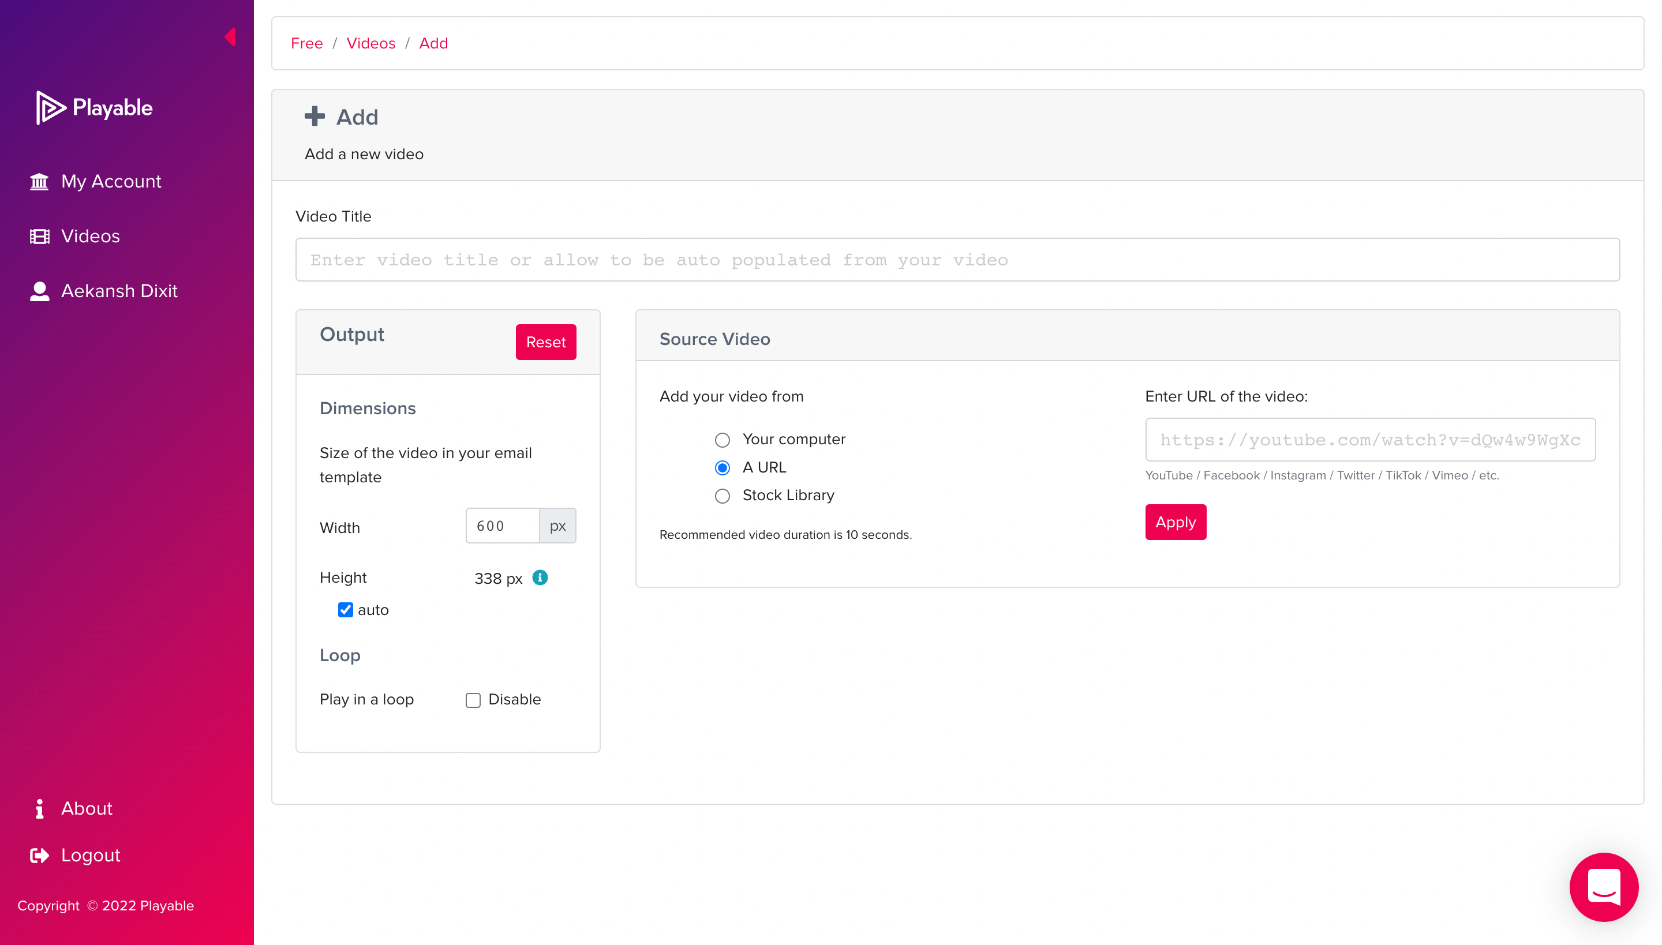
Task: Click the Aekansh Dixit user icon
Action: [x=39, y=291]
